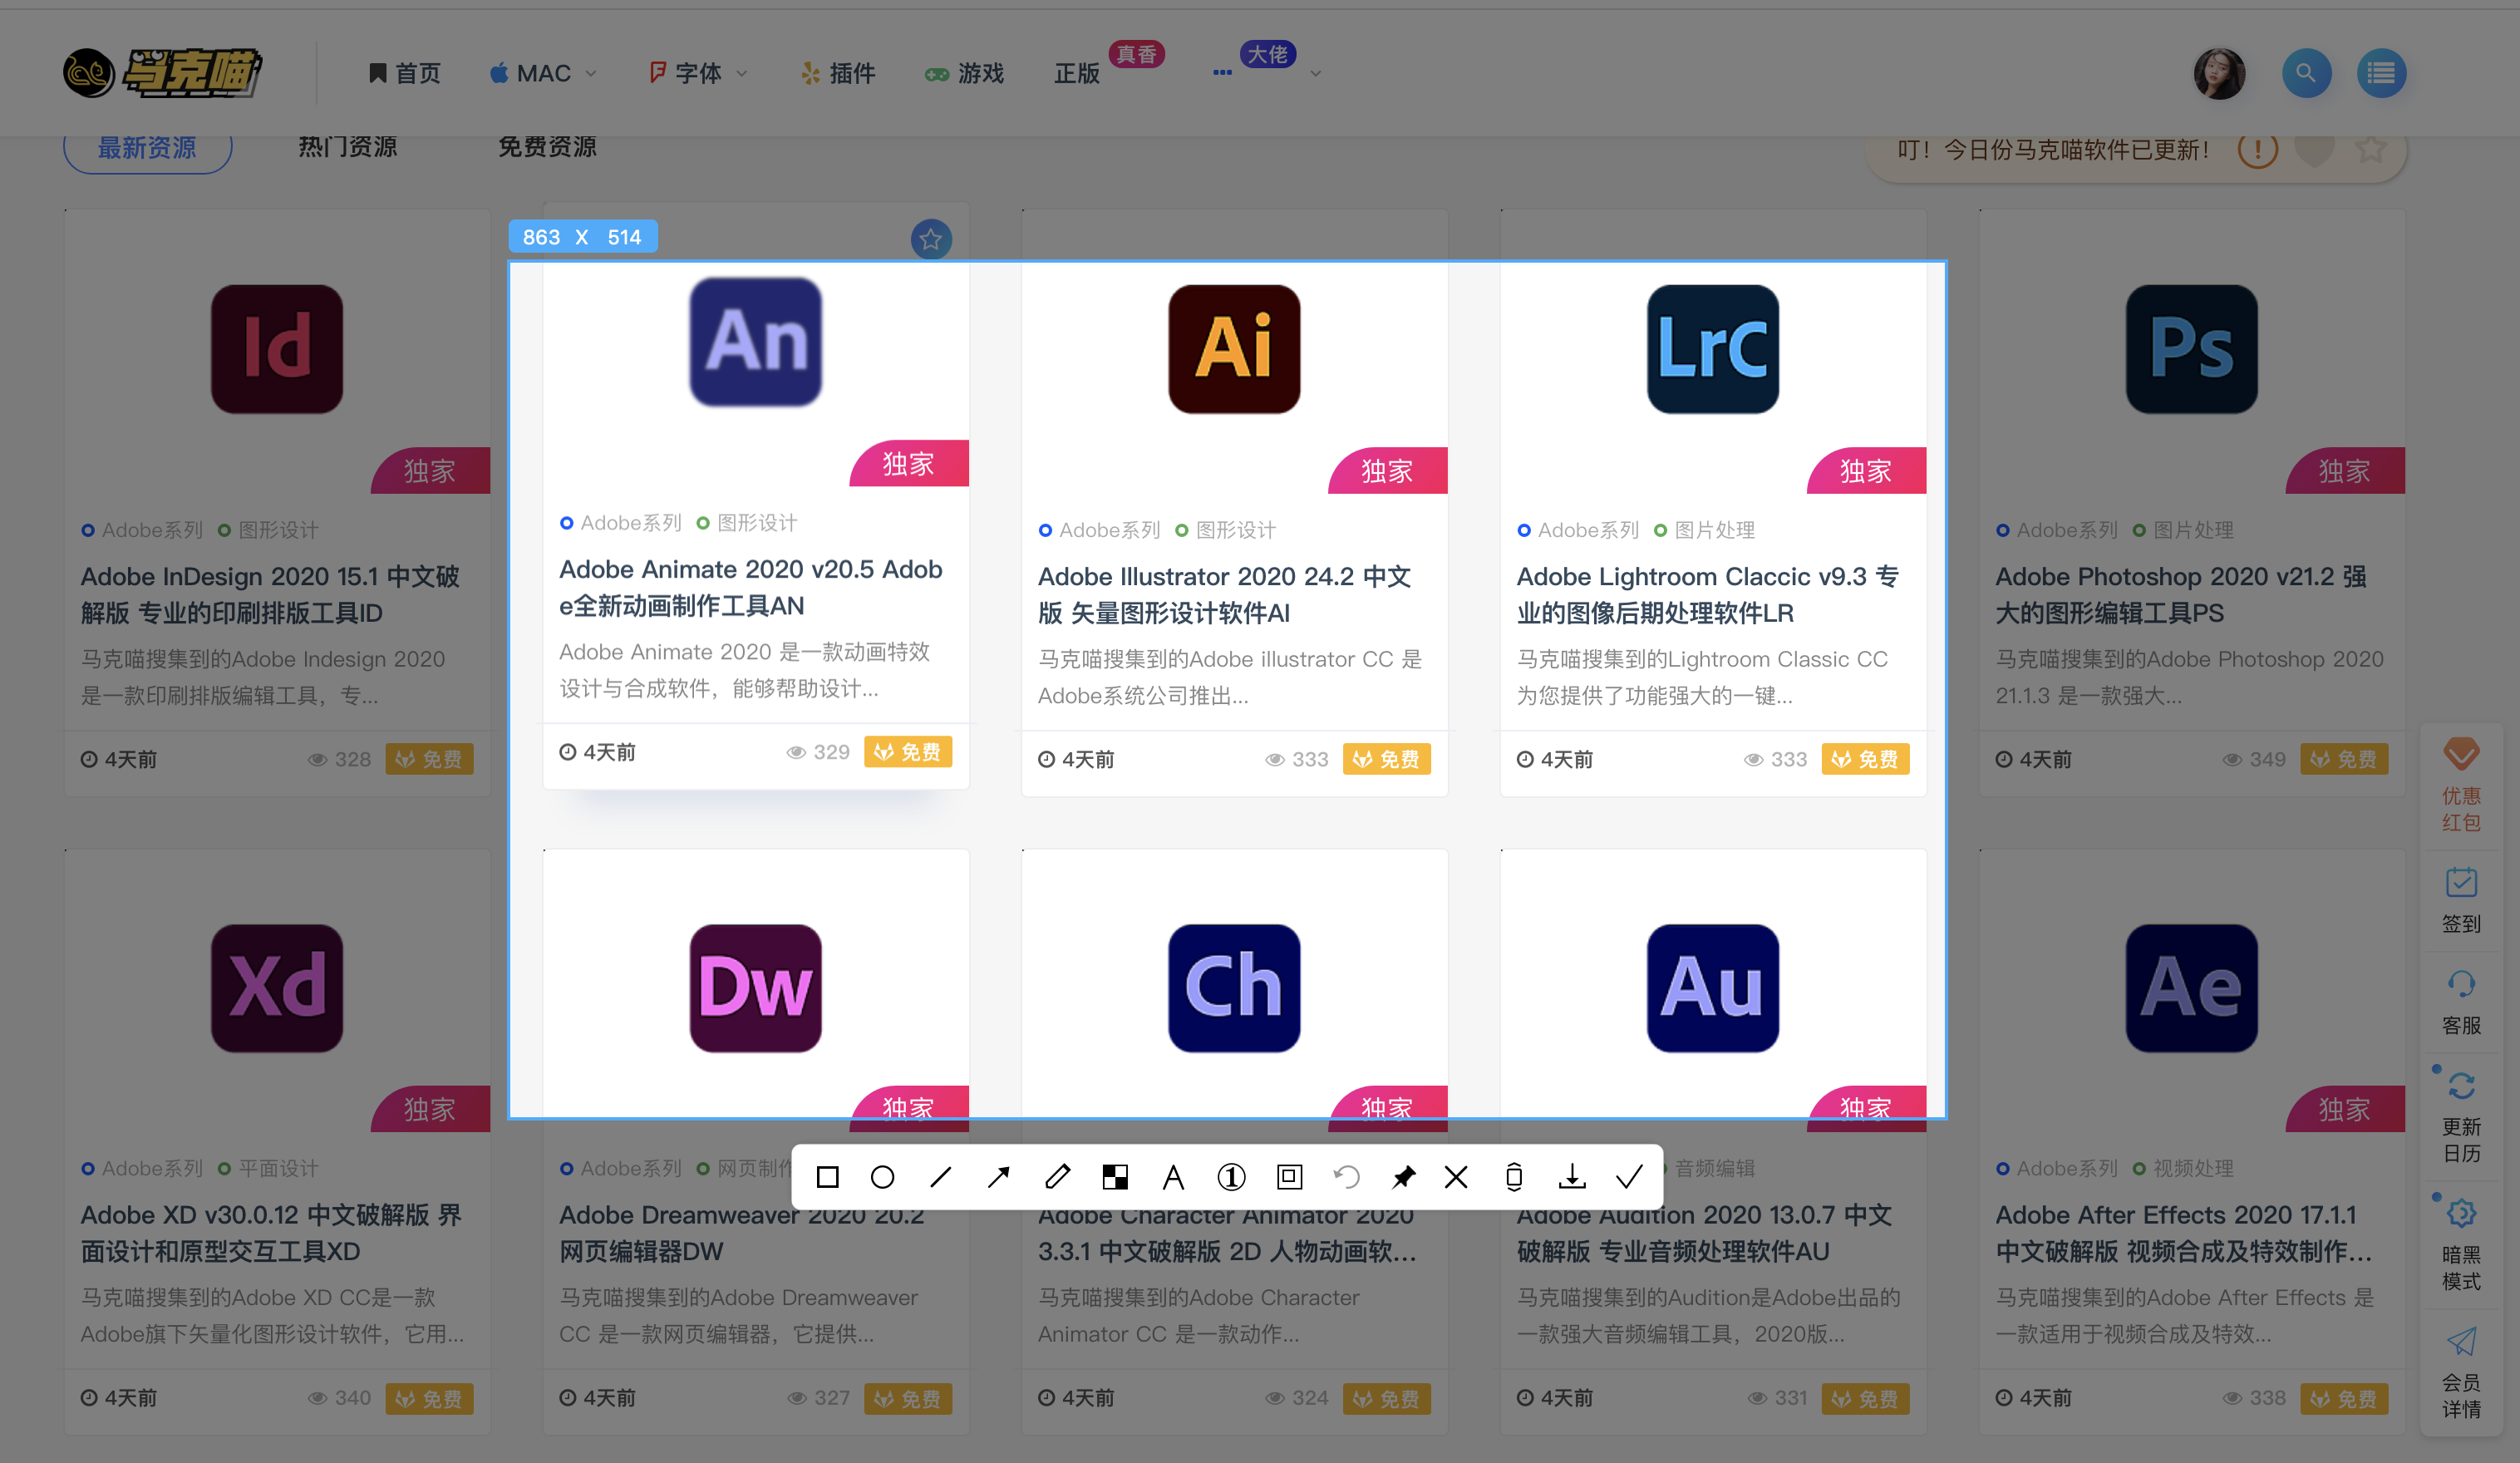Click the Lightroom Classic LrC thumbnail
Screen dimensions: 2520x1463
coord(1712,349)
